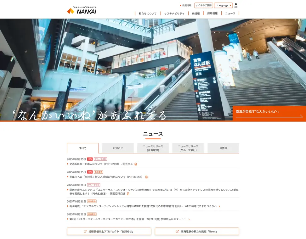Click arrow after WEB3.0時代のまちづくりへ headline
Viewport: 306px width, 239px height.
tap(219, 206)
